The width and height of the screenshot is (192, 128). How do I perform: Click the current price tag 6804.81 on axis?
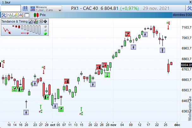[186, 65]
